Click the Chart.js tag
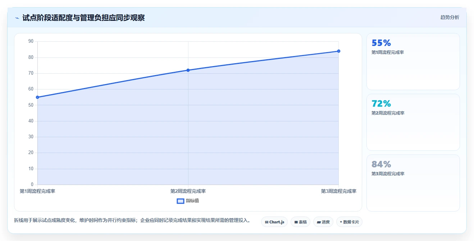474x241 pixels. pyautogui.click(x=274, y=222)
